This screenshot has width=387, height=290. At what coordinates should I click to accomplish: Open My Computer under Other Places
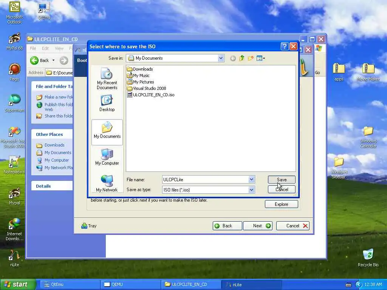[53, 160]
